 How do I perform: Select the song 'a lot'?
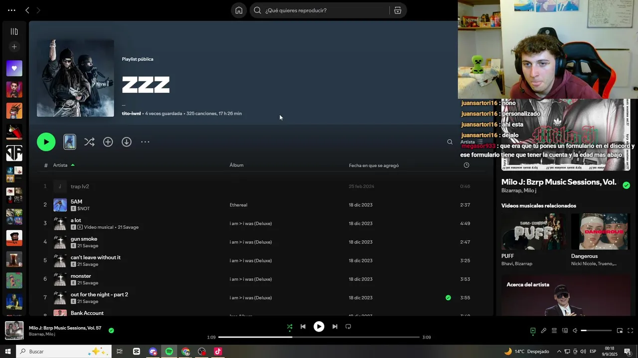click(x=76, y=220)
